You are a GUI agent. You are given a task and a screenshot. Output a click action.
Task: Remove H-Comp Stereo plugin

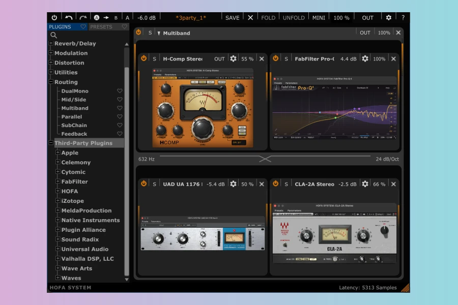[262, 58]
